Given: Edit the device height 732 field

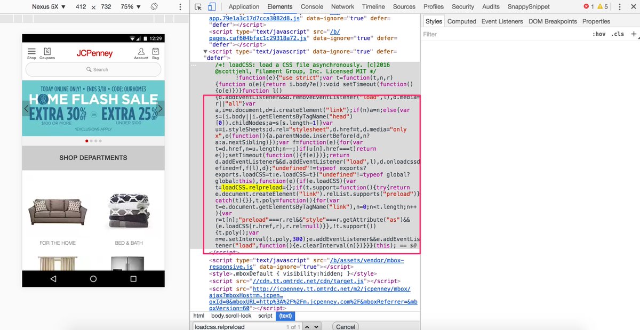Looking at the screenshot, I should [105, 7].
